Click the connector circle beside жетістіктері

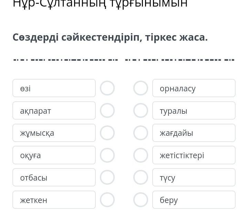[x=141, y=155]
